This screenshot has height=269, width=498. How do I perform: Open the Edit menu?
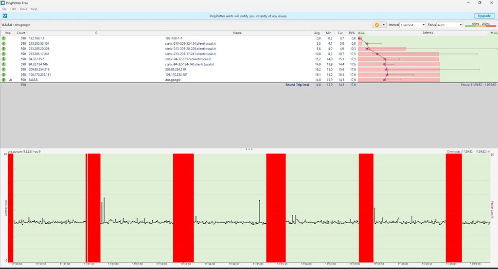13,9
